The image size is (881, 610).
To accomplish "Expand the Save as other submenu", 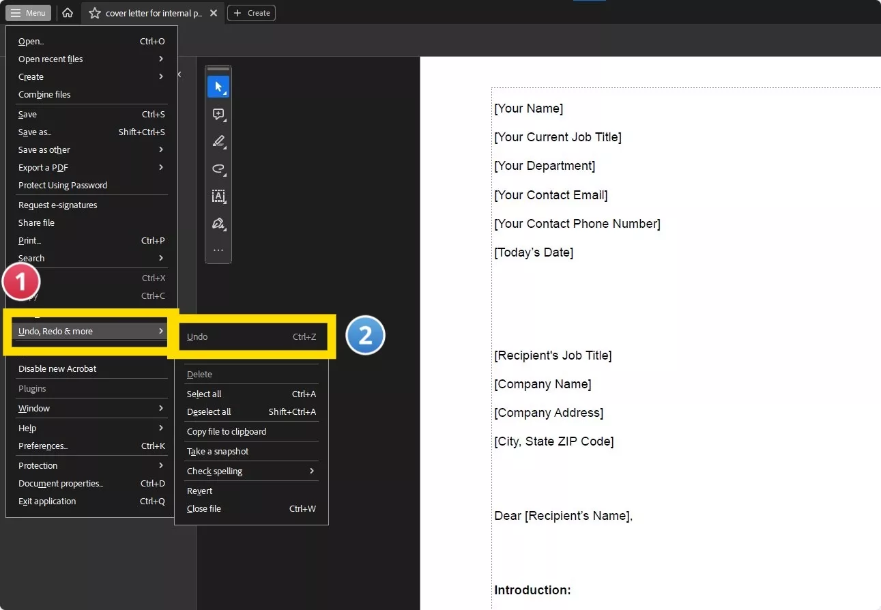I will (x=44, y=149).
